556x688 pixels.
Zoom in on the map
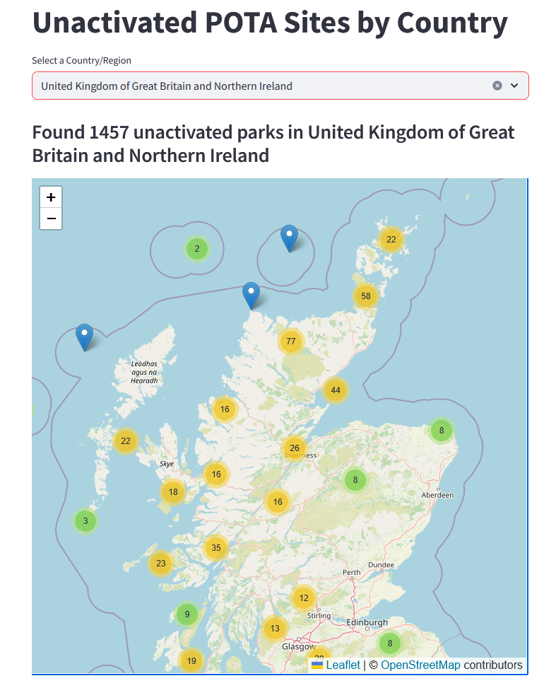[51, 197]
